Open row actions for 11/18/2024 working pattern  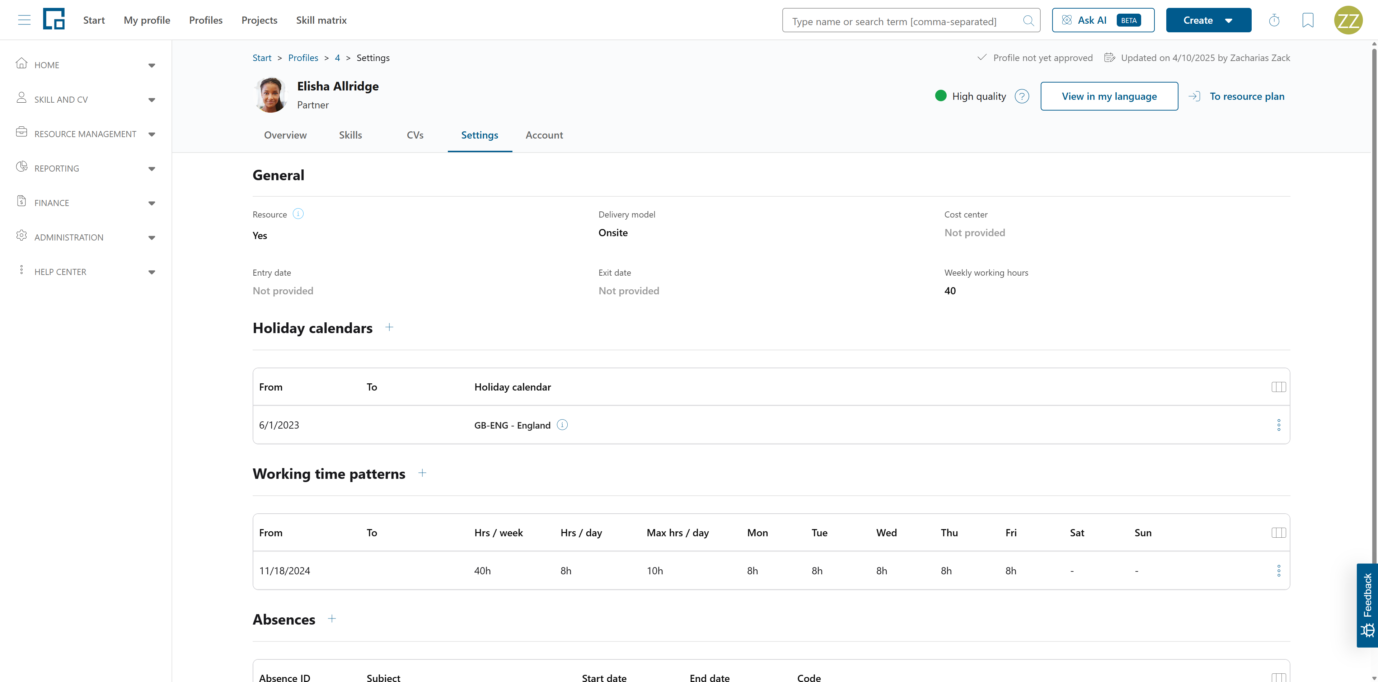(x=1279, y=571)
